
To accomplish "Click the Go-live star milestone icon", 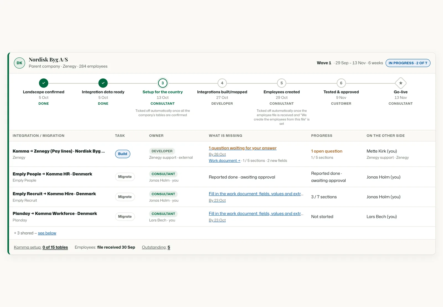I will coord(401,83).
